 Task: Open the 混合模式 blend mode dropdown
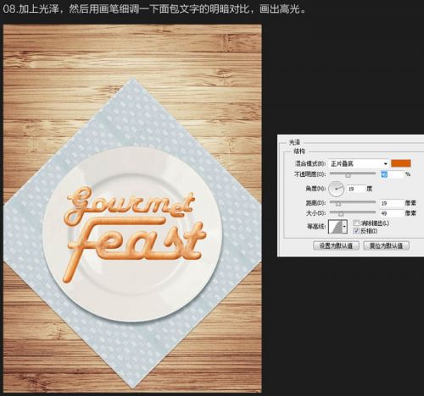(359, 163)
